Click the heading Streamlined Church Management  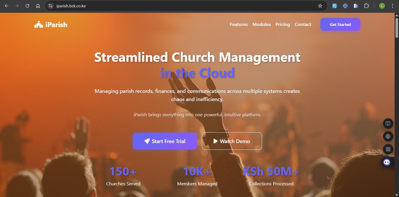pos(197,57)
